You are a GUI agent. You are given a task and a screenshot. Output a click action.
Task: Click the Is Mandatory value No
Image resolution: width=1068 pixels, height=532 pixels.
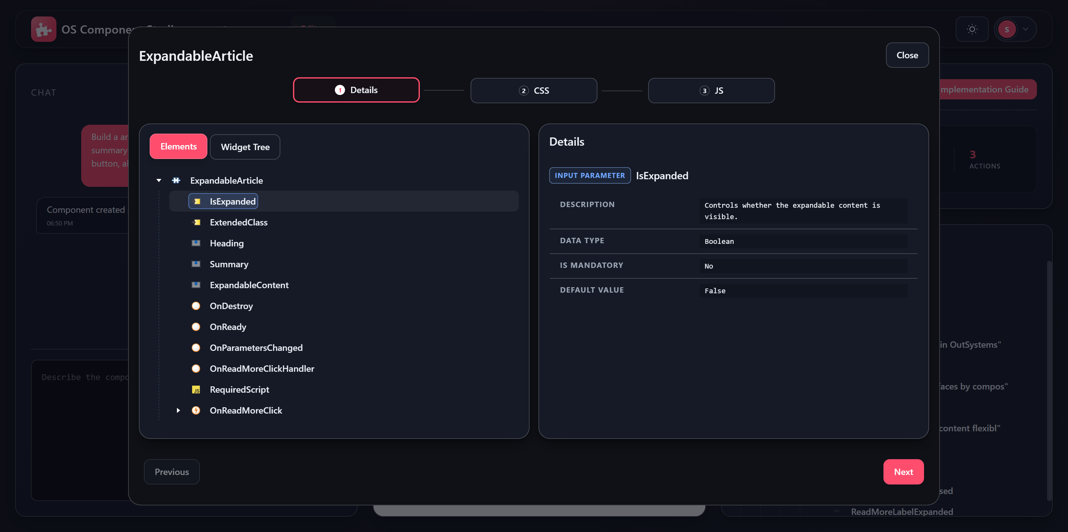803,266
